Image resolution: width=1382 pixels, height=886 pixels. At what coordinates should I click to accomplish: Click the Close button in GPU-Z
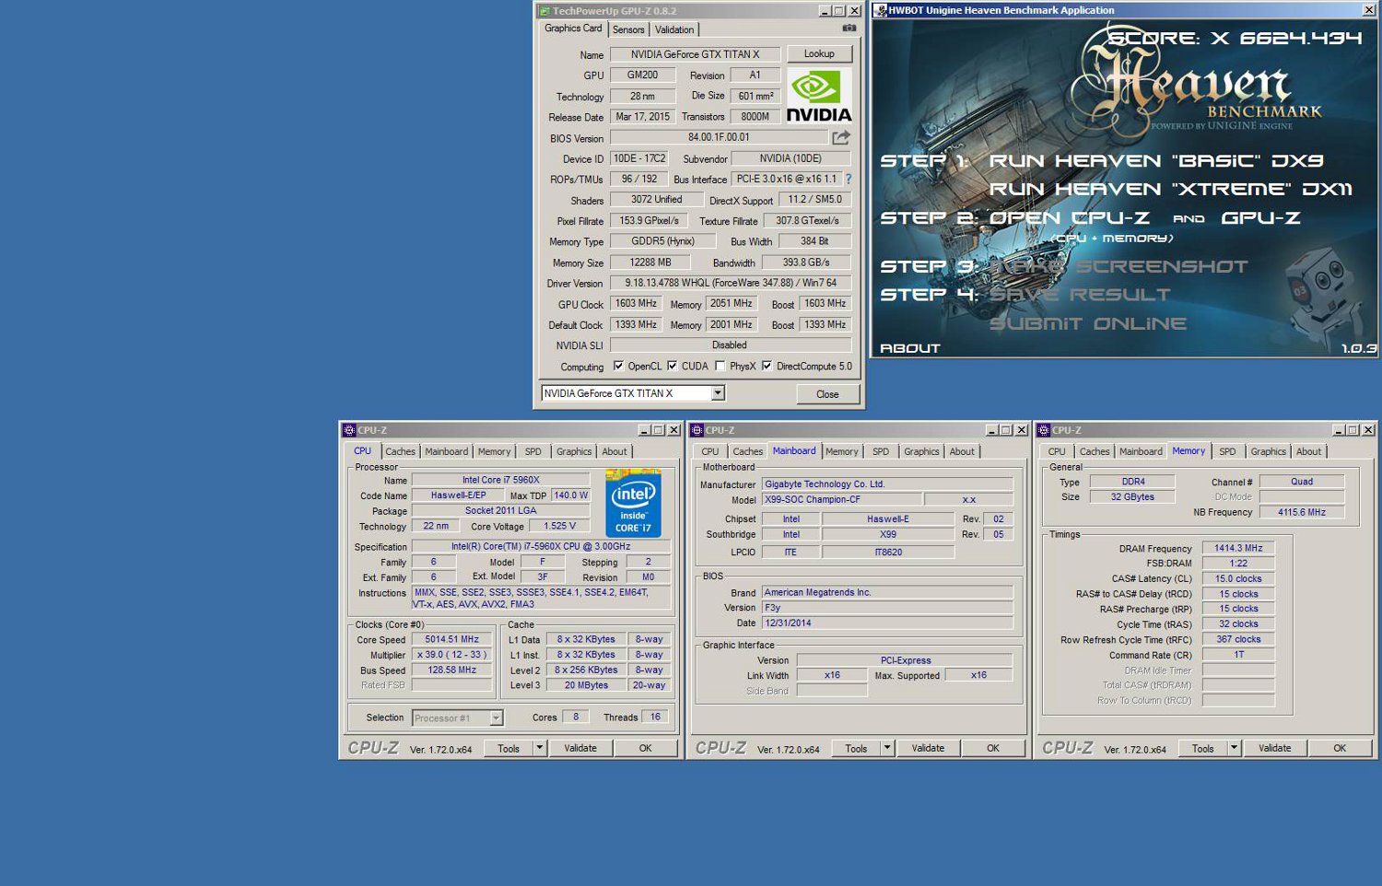(x=827, y=394)
